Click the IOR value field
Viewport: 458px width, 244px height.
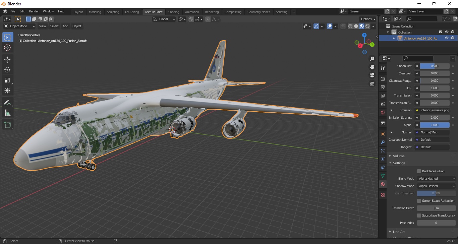click(x=435, y=88)
